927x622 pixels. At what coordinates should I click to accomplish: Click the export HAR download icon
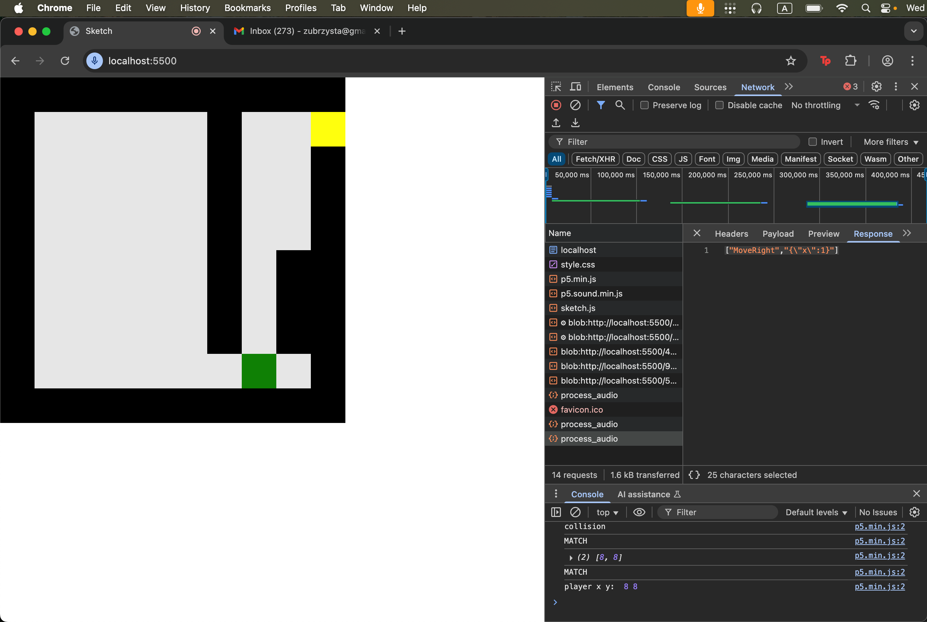pos(575,123)
